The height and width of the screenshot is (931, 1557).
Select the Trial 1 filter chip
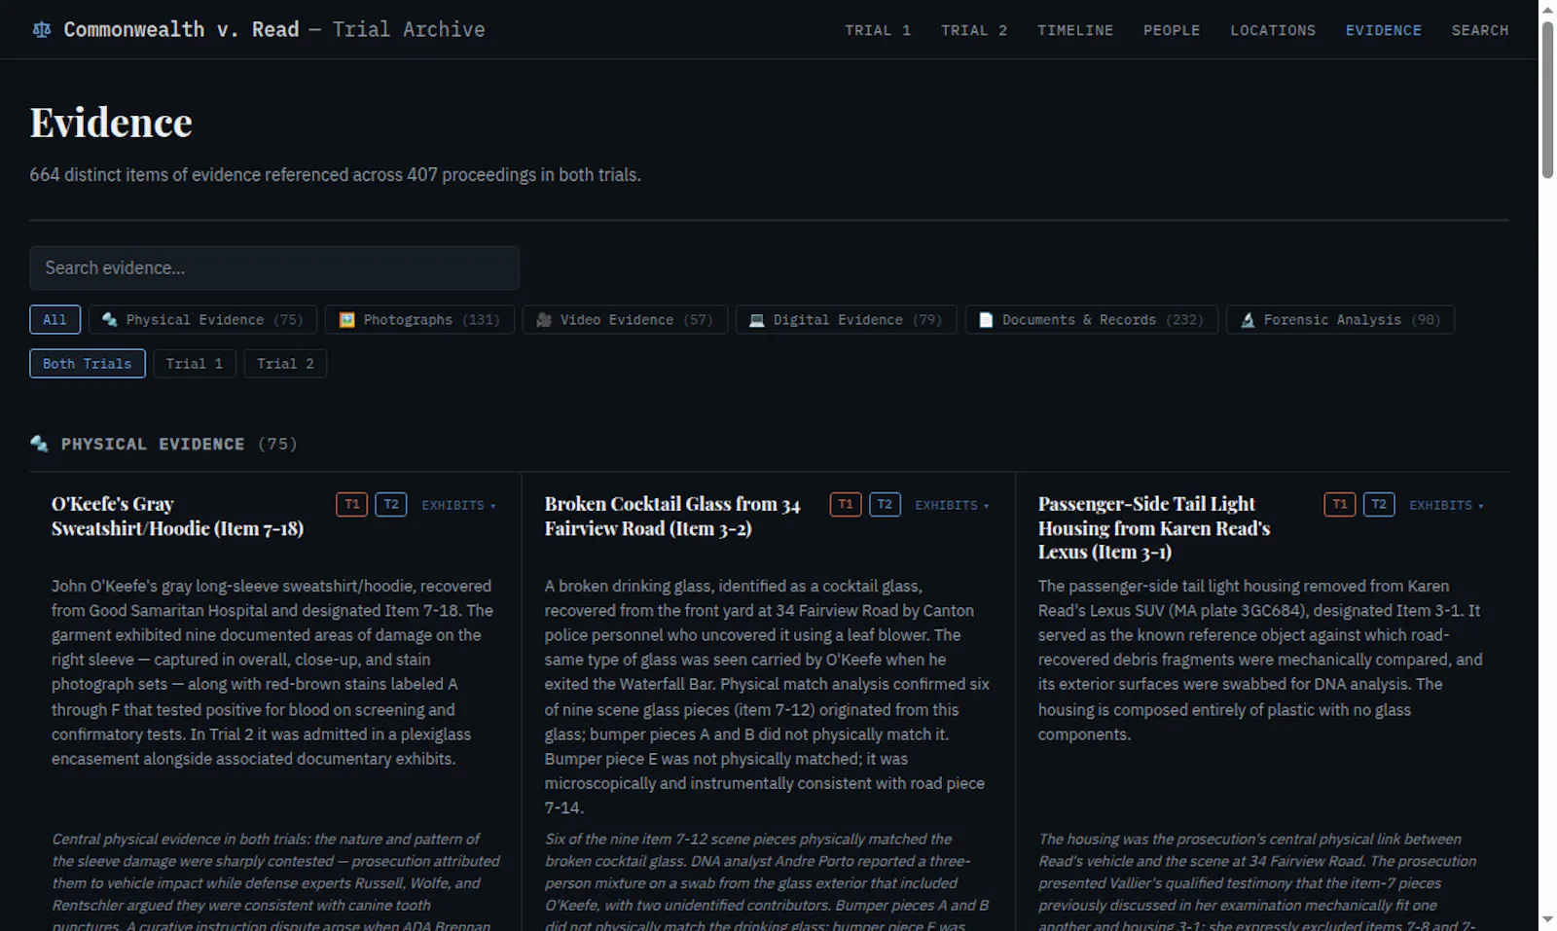click(x=195, y=364)
